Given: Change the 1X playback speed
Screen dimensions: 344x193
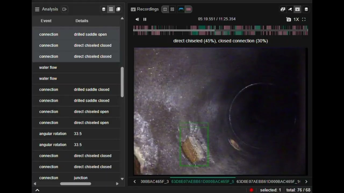Looking at the screenshot, I should 296,19.
